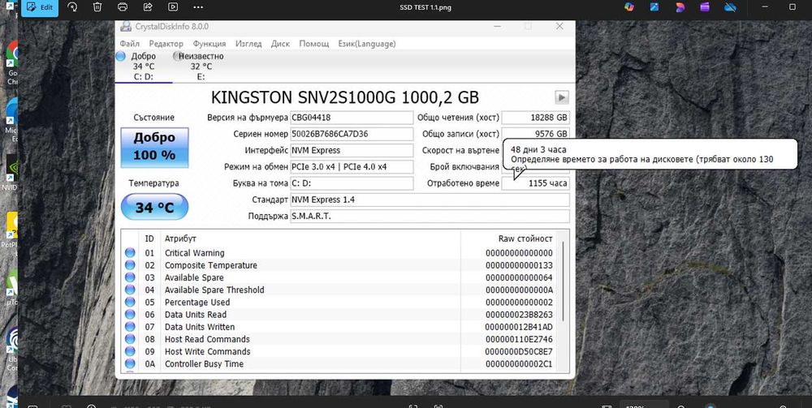812x408 pixels.
Task: Start slideshow with the play icon
Action: (x=173, y=7)
